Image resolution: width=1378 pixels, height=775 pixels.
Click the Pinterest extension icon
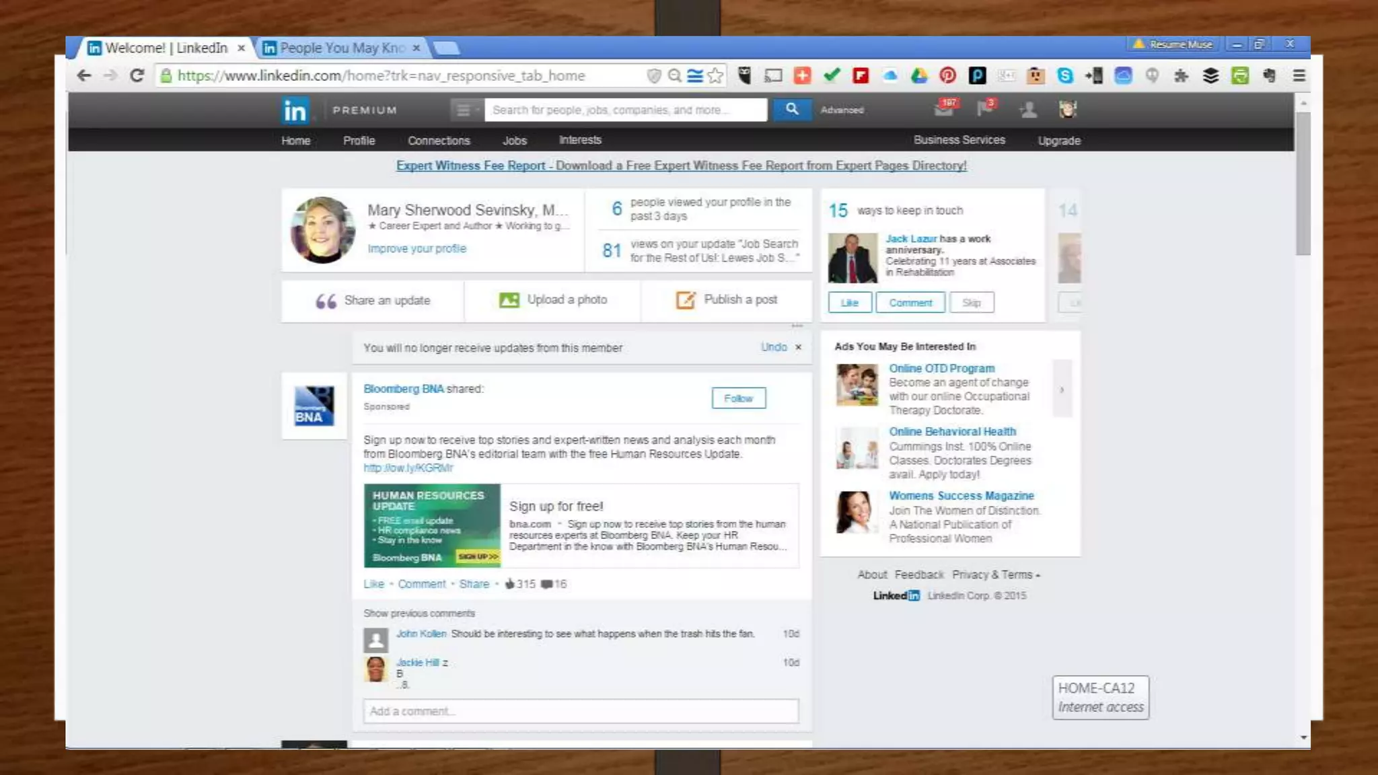coord(947,75)
